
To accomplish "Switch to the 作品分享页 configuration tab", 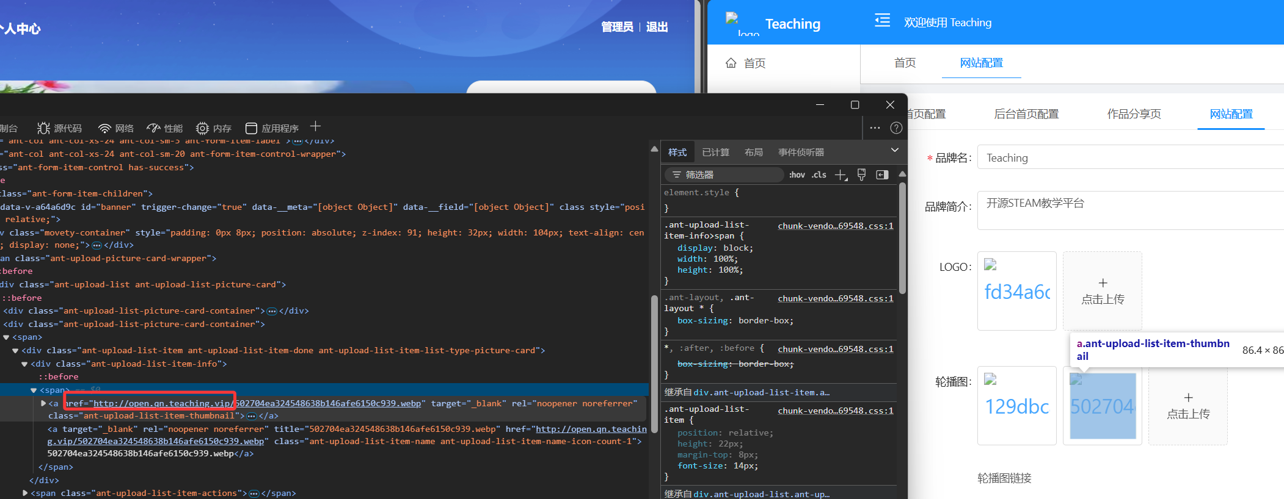I will point(1134,114).
